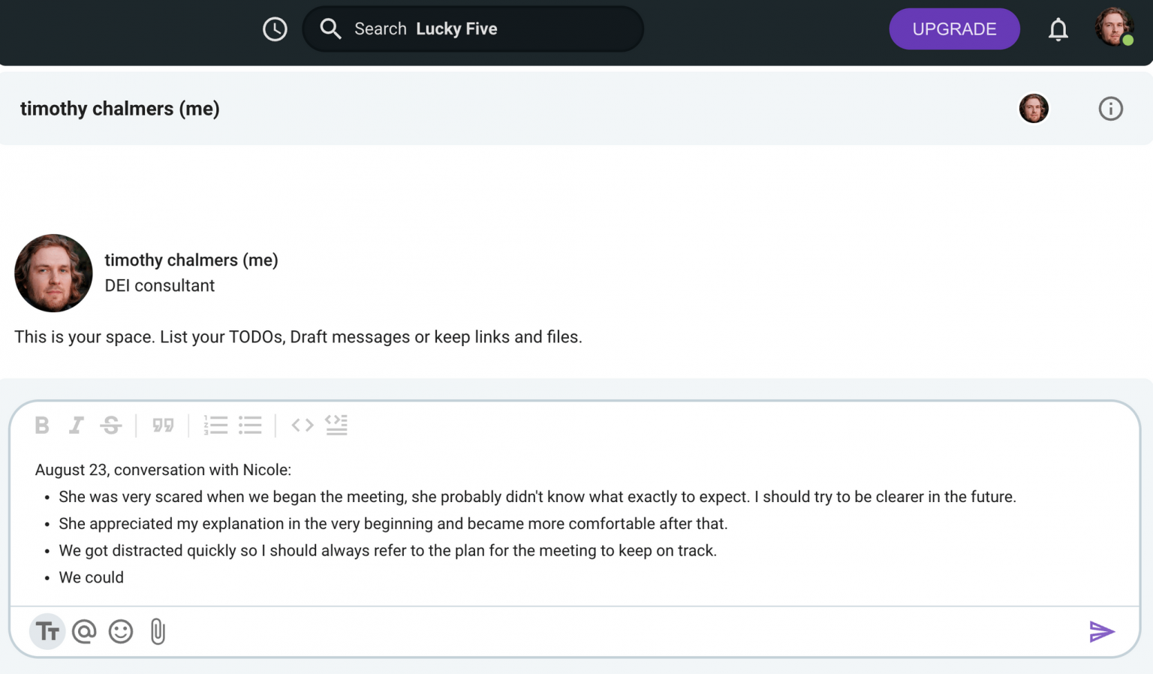This screenshot has height=674, width=1153.
Task: Click the member avatar in chat header
Action: [1033, 109]
